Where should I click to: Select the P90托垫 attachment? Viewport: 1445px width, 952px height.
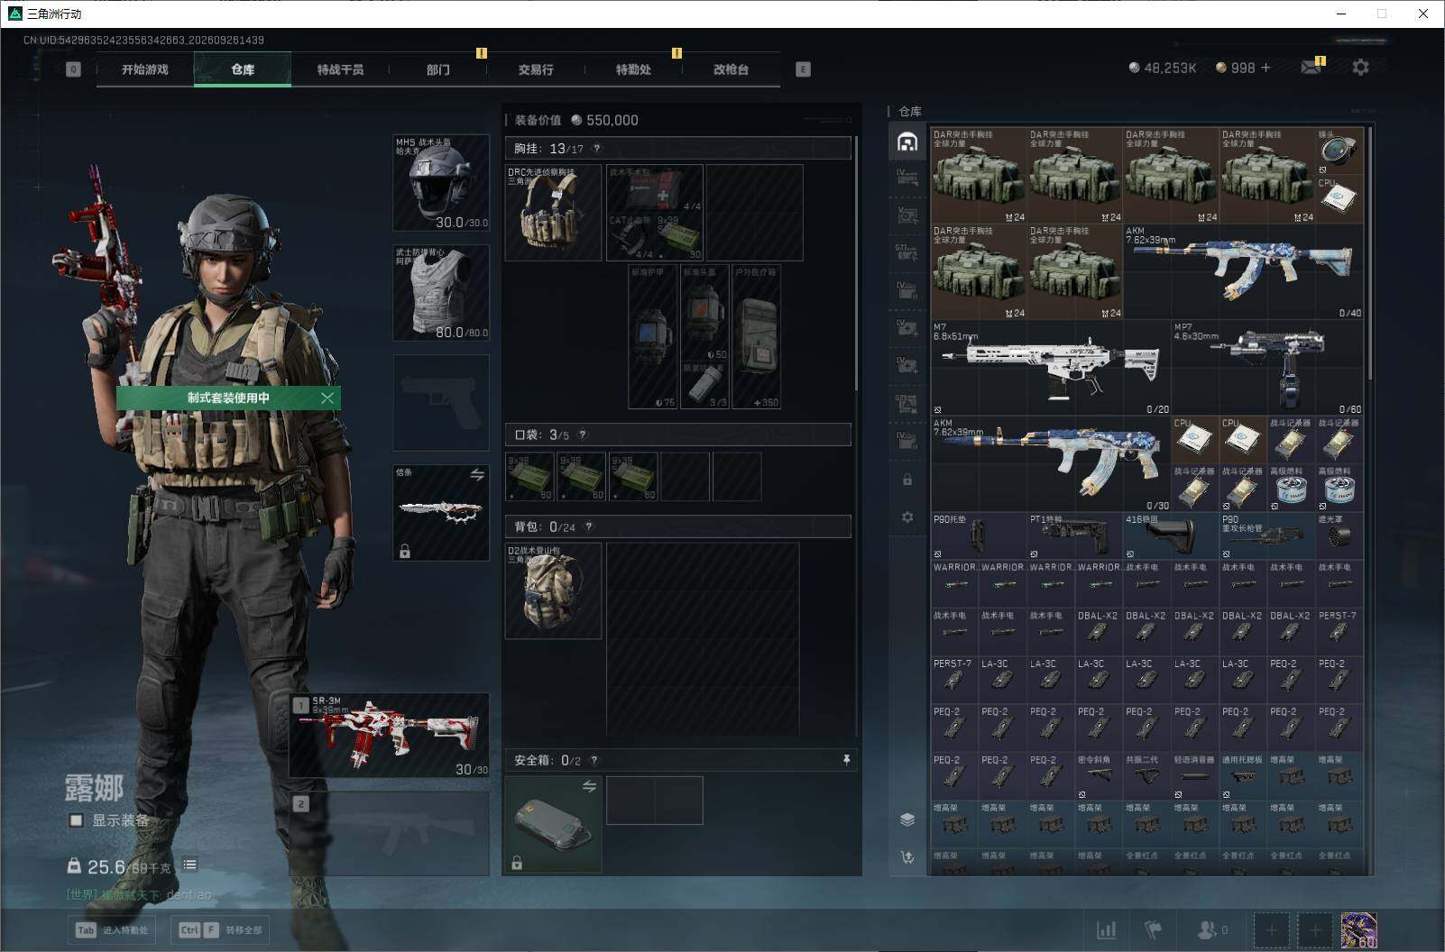click(x=979, y=536)
